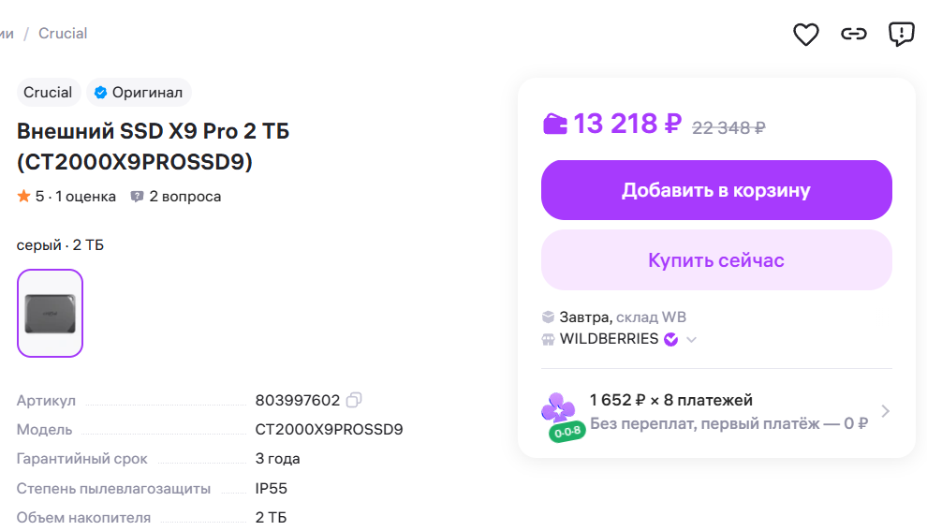This screenshot has width=927, height=531.
Task: Expand WILDBERRIES seller details chevron
Action: 692,339
